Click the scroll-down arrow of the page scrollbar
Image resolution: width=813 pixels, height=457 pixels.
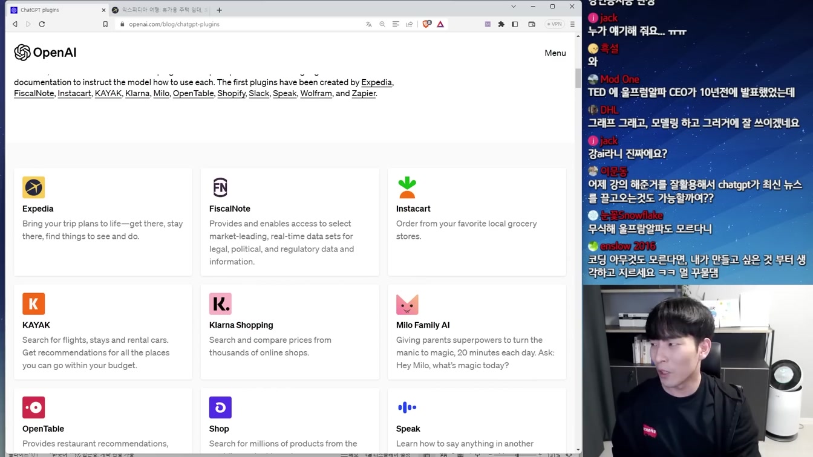578,450
